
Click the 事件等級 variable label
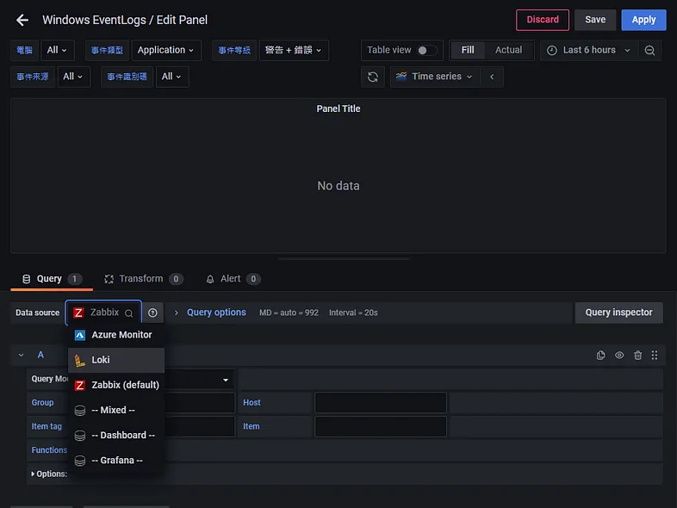pos(234,51)
